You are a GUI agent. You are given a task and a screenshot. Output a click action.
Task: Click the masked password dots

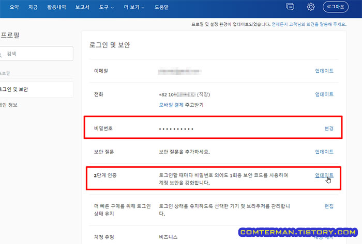176,129
